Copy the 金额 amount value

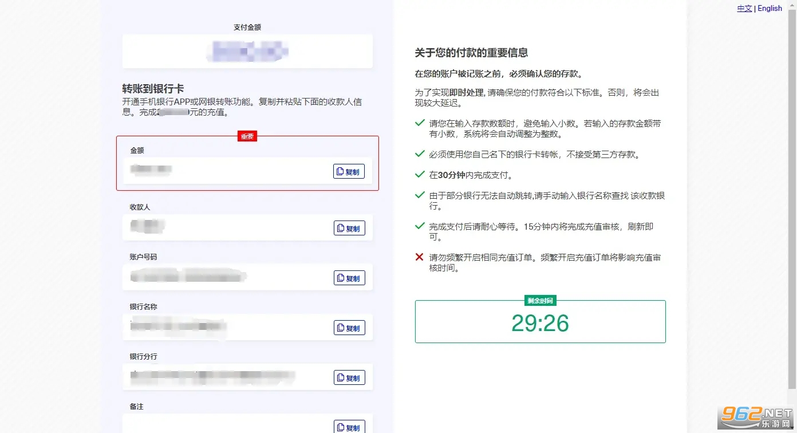coord(349,171)
